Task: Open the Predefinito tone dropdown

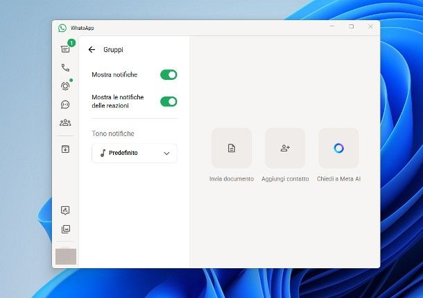Action: [135, 154]
